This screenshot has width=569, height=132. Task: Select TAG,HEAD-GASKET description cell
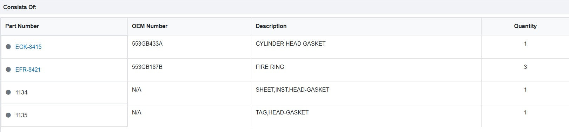[x=366, y=115]
